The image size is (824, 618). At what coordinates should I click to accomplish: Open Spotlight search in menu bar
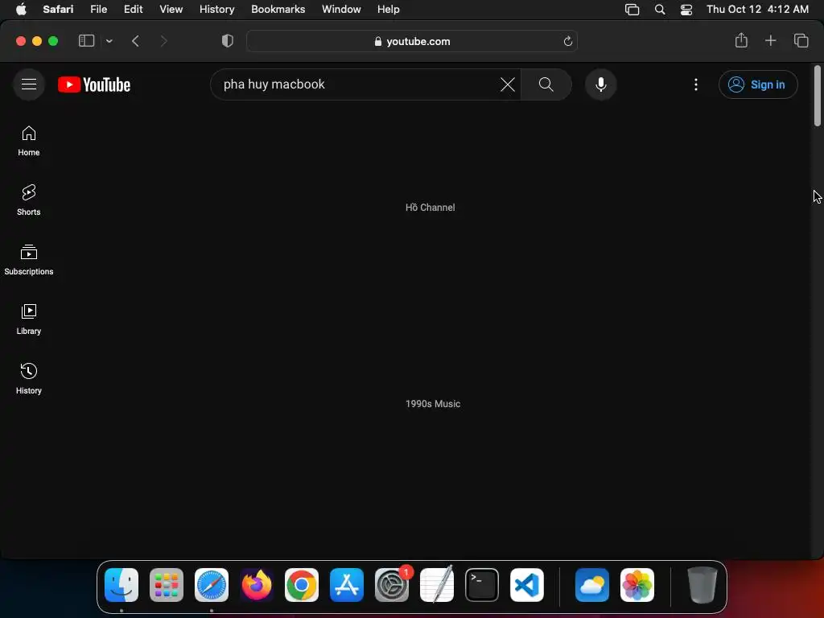[660, 9]
